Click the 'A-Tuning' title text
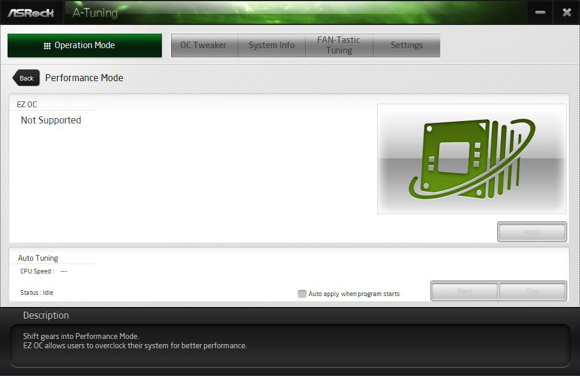The width and height of the screenshot is (580, 376). 95,13
